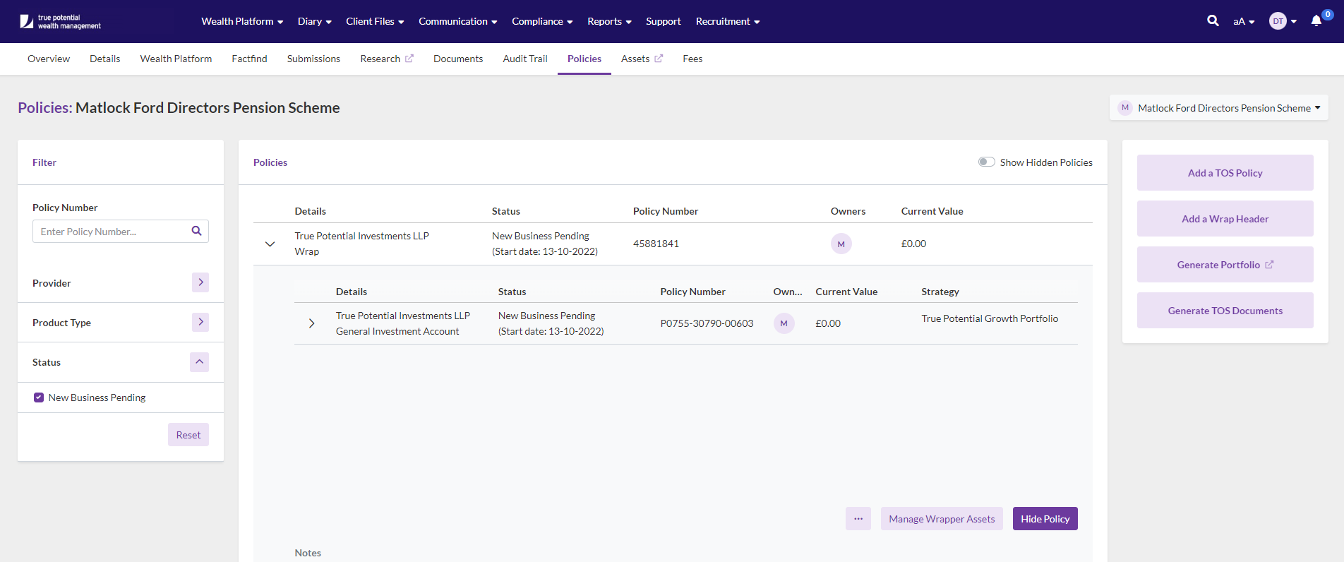Click policy number 45881841
1344x562 pixels.
(656, 244)
